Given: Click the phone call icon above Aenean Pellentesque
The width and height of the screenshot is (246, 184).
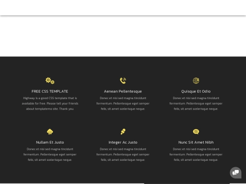Looking at the screenshot, I should pos(123,81).
